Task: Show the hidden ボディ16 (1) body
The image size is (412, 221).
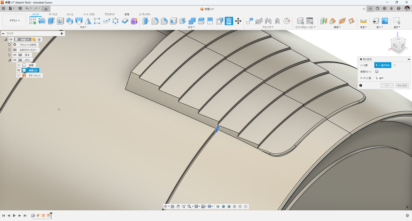Action: click(19, 75)
